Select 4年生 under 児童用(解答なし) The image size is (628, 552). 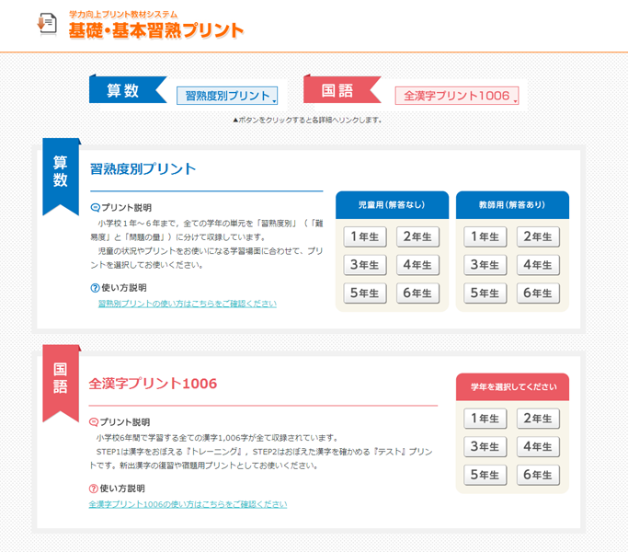pyautogui.click(x=417, y=265)
